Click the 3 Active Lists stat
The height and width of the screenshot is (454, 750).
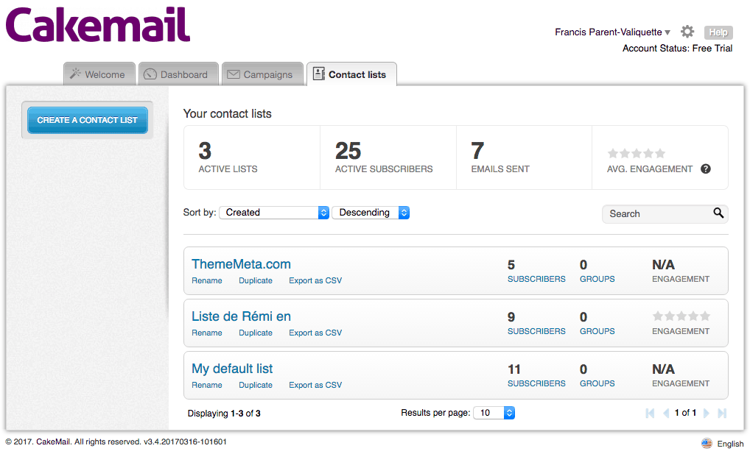tap(252, 157)
